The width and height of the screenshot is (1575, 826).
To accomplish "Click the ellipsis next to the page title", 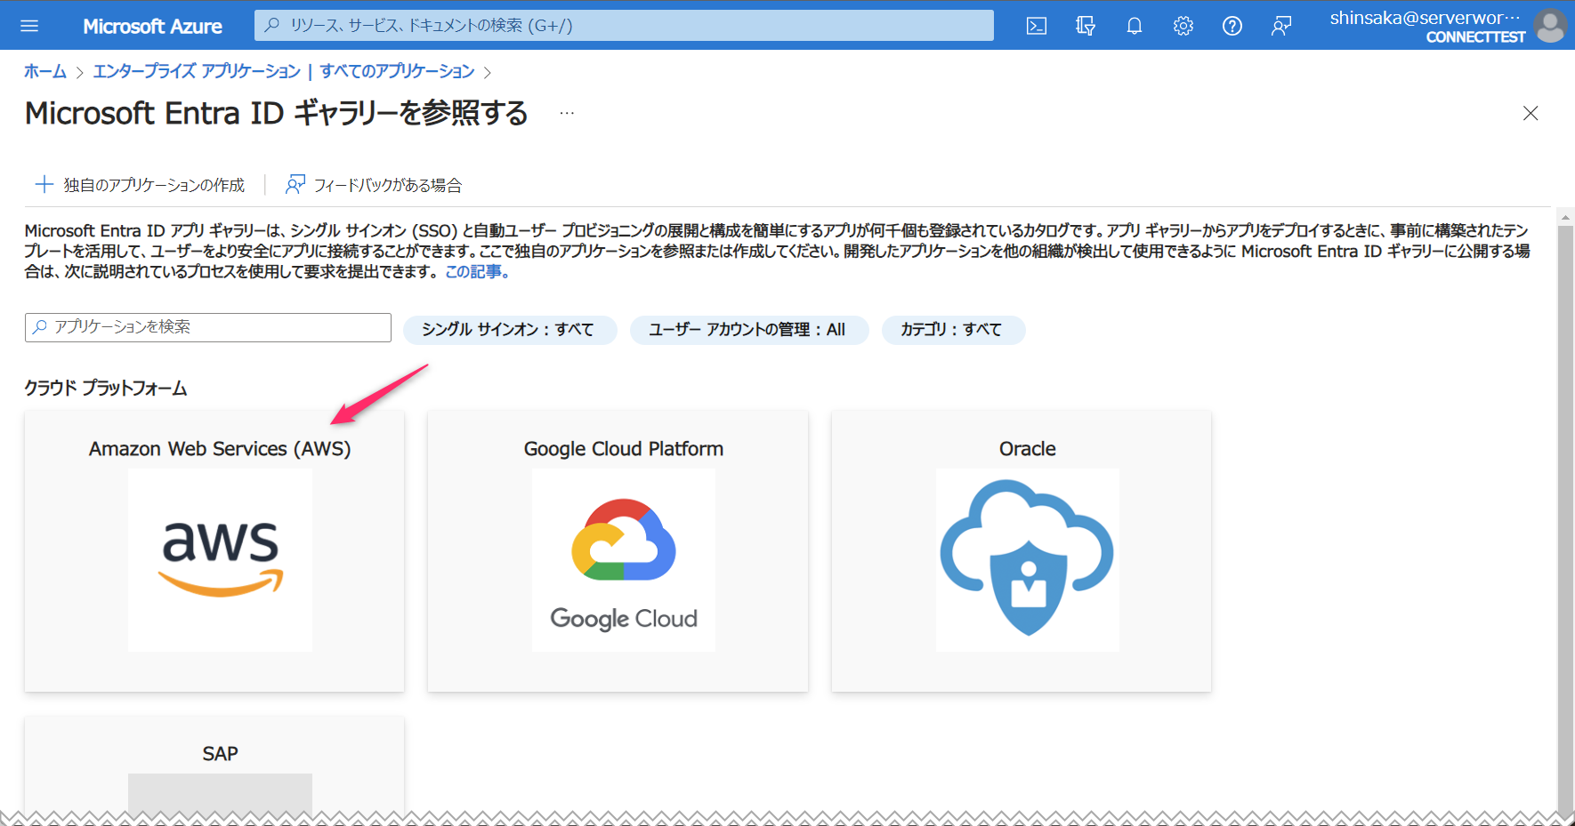I will (567, 113).
